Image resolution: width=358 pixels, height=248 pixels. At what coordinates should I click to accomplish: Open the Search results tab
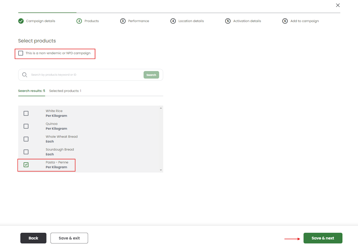[x=32, y=91]
